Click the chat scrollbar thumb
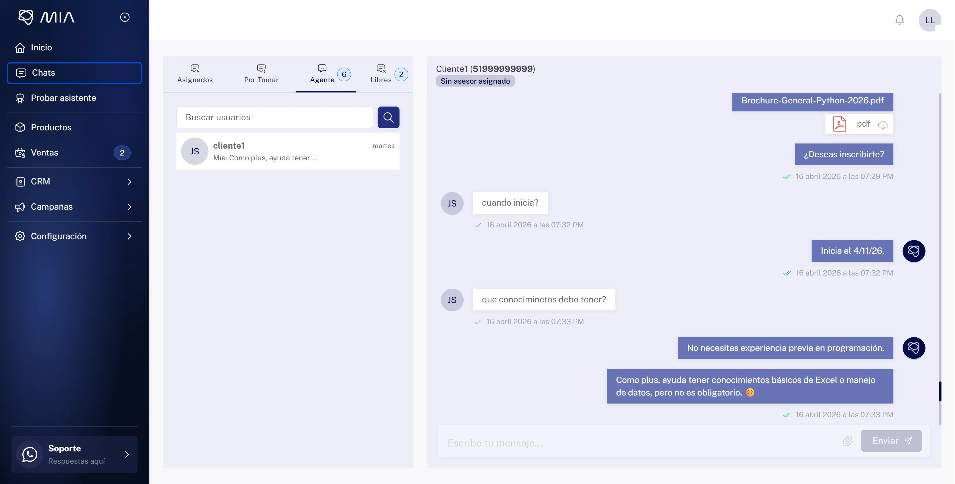The image size is (955, 484). [940, 391]
